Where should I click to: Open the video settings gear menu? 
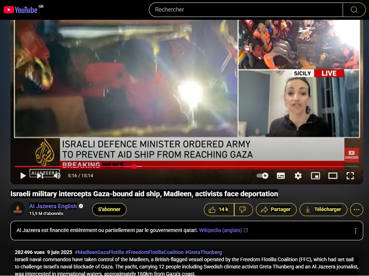pos(298,176)
